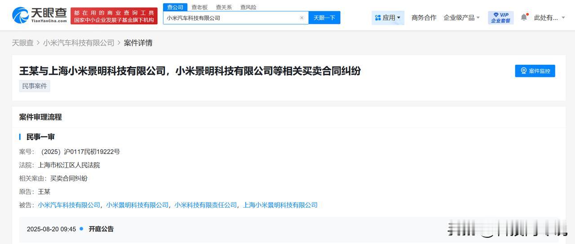The image size is (575, 244).
Task: Select the 查老板 search tab
Action: coord(199,7)
